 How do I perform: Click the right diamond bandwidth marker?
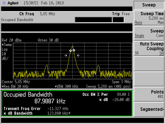click(x=74, y=50)
